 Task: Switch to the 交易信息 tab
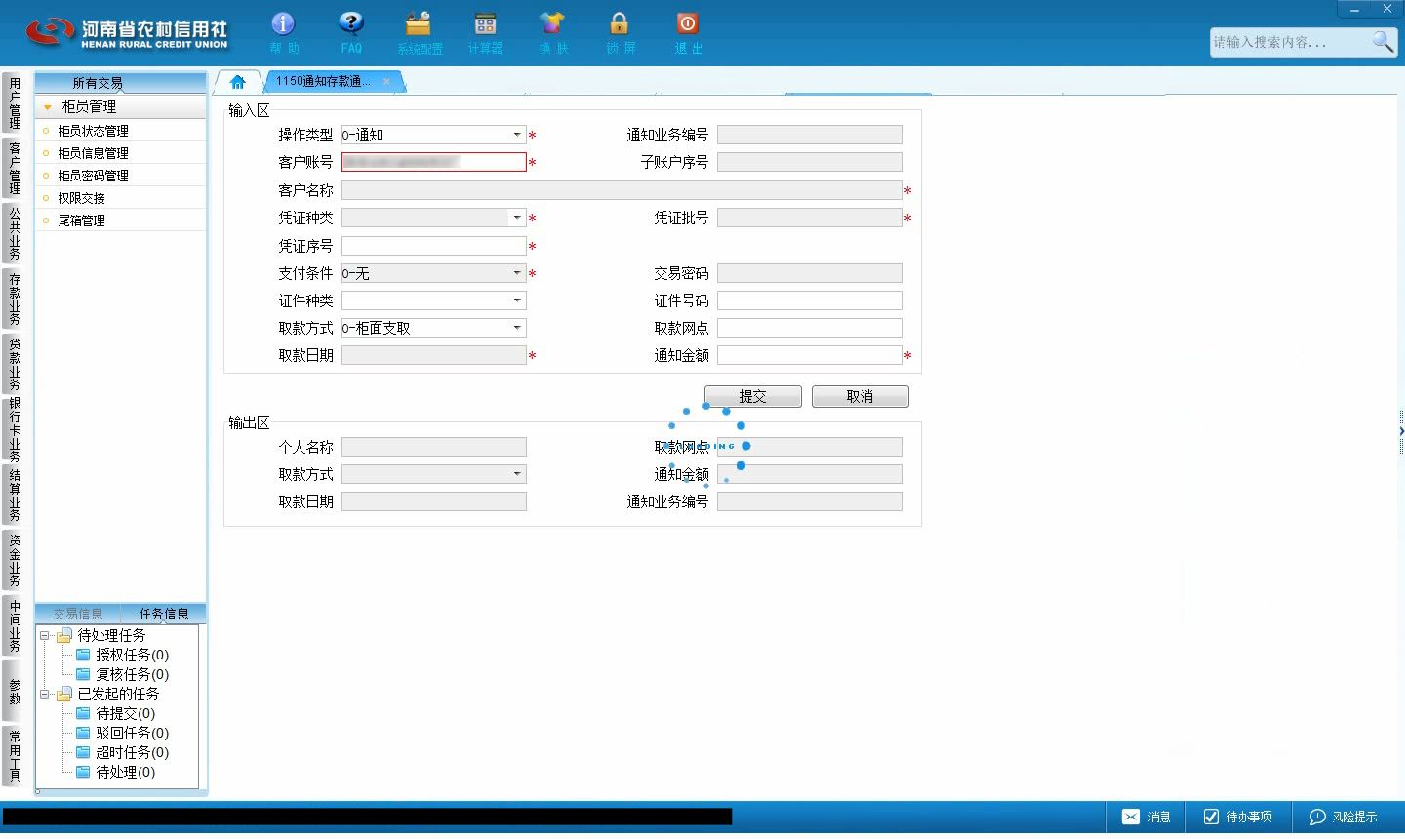(x=78, y=614)
